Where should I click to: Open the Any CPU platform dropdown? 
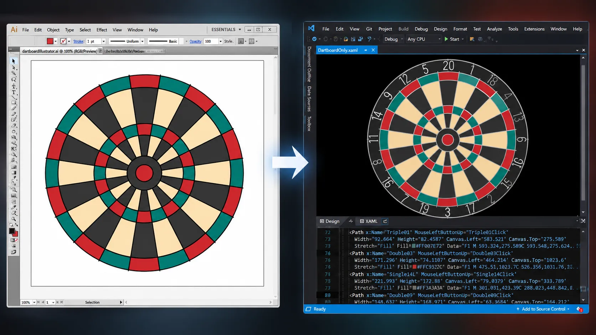[x=424, y=39]
